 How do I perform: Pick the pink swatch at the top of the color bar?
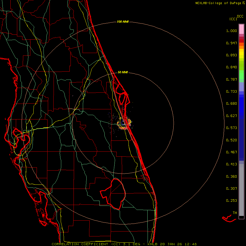pyautogui.click(x=241, y=29)
